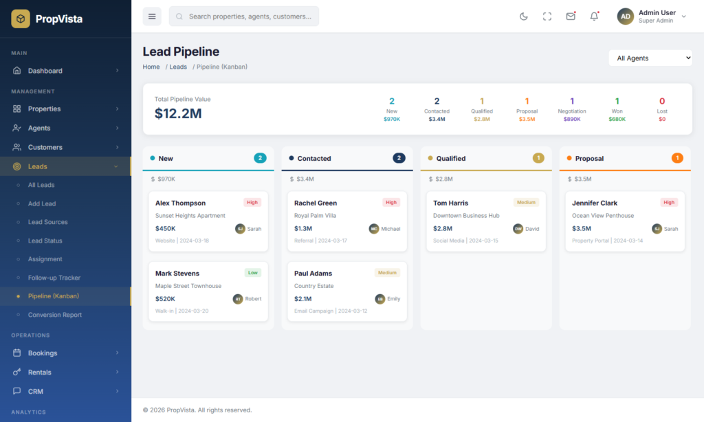The height and width of the screenshot is (422, 704).
Task: Click the Won stage summary stat
Action: click(x=617, y=109)
